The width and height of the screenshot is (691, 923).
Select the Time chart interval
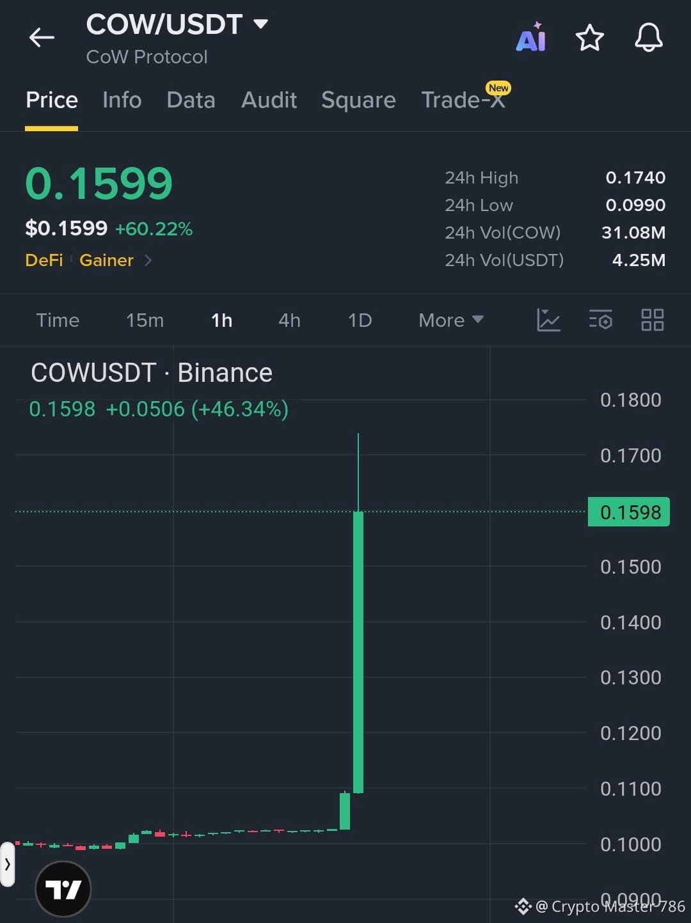pyautogui.click(x=58, y=320)
